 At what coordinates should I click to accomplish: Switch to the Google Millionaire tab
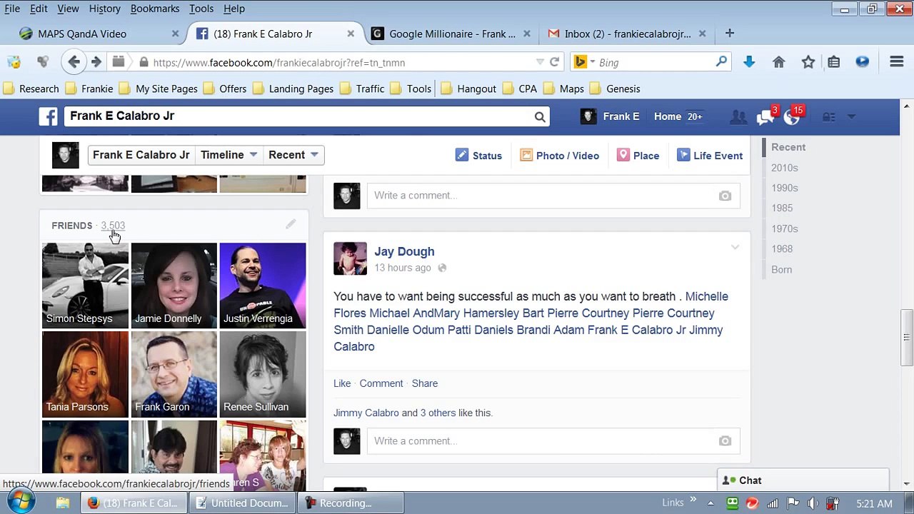[x=452, y=34]
